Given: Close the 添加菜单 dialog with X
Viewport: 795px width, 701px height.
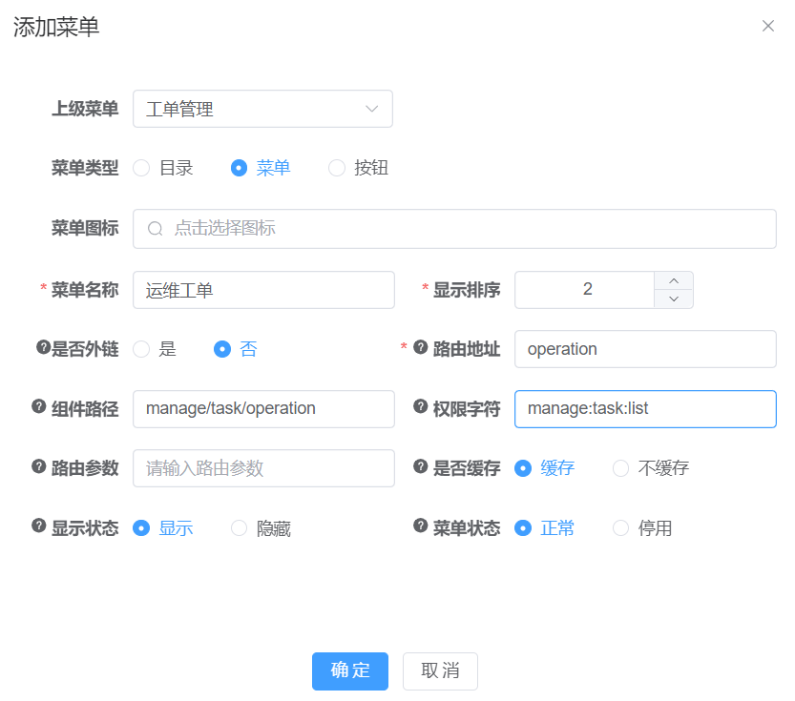Looking at the screenshot, I should click(768, 27).
